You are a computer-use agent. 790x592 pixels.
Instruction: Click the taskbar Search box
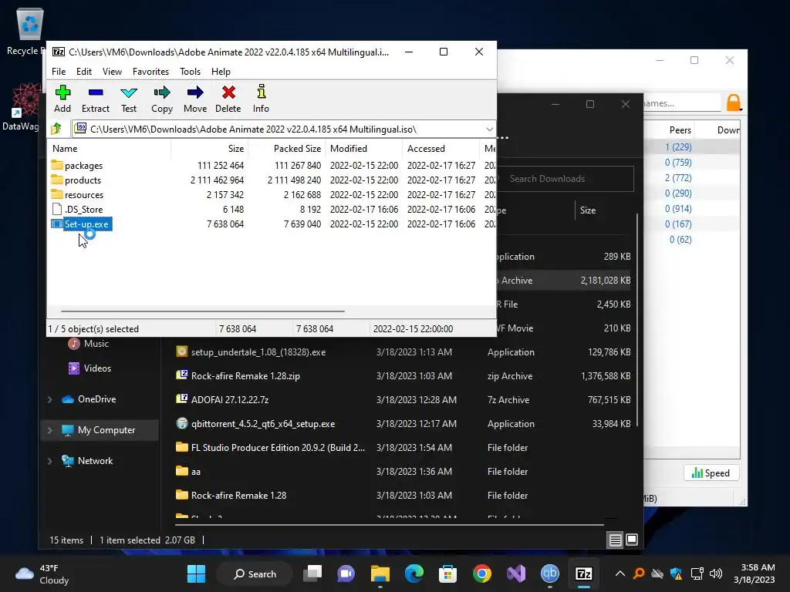pyautogui.click(x=255, y=573)
